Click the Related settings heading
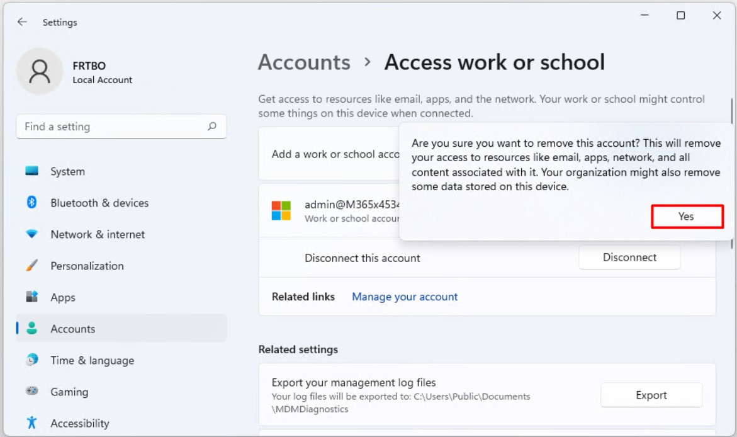This screenshot has width=737, height=437. pos(298,349)
